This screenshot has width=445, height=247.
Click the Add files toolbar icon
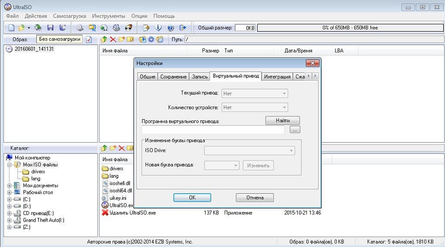[x=146, y=28]
